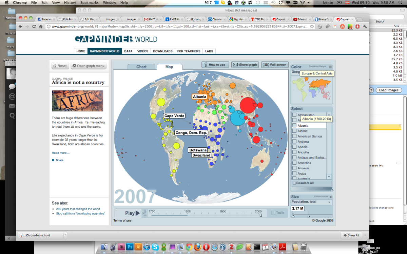Launch iTunes from the dock
Image resolution: width=407 pixels, height=254 pixels.
tap(147, 247)
